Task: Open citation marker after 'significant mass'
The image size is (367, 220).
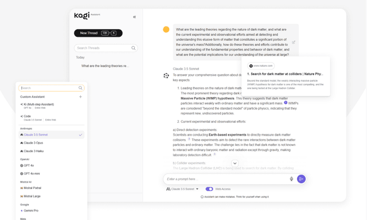Action: pos(286,102)
